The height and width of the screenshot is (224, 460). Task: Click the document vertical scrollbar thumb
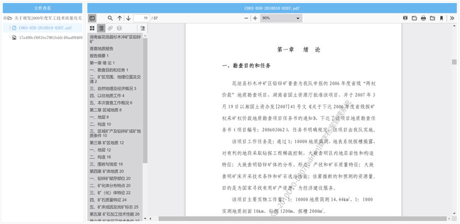pos(454,62)
